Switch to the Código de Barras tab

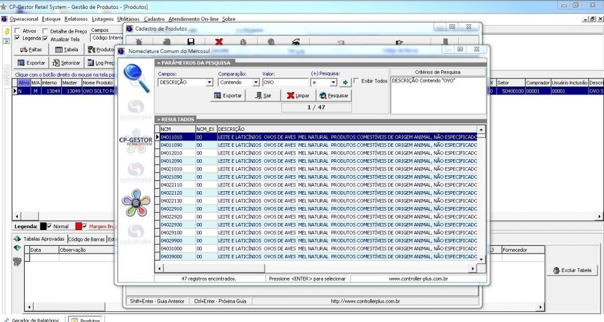86,239
